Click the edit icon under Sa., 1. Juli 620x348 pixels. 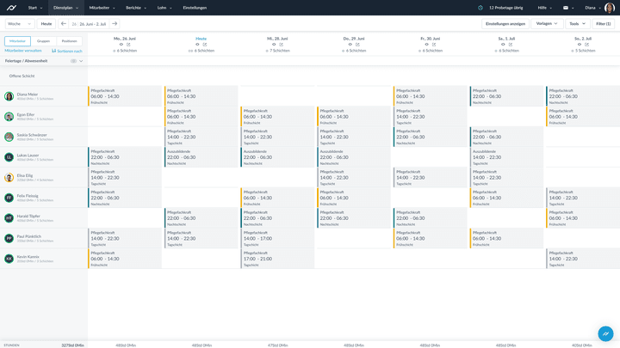[512, 44]
